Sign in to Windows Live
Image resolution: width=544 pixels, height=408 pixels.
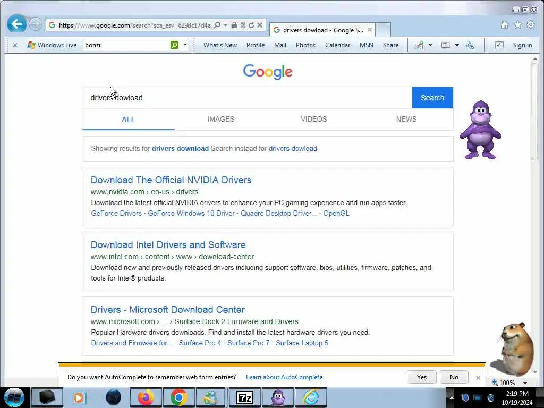tap(523, 45)
